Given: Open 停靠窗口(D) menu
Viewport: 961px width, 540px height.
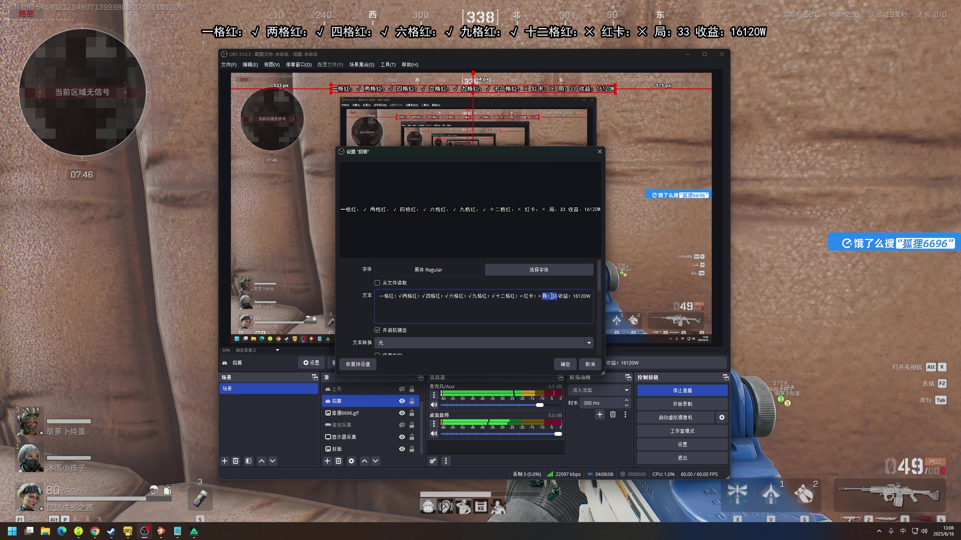Looking at the screenshot, I should 299,64.
